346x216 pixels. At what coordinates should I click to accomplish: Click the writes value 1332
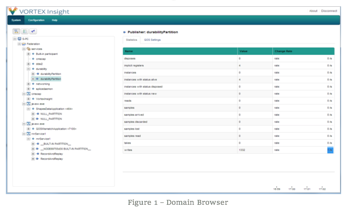click(242, 150)
